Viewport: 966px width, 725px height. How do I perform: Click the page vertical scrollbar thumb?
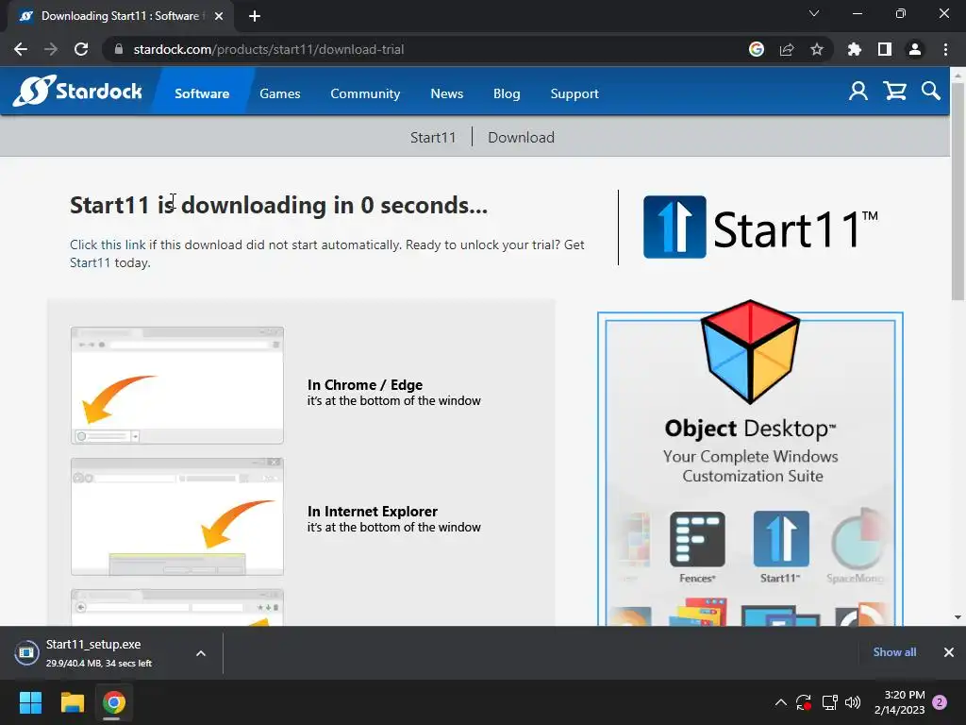tap(958, 191)
